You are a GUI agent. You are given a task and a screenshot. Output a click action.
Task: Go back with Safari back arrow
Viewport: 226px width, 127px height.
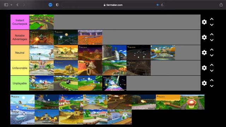point(17,5)
